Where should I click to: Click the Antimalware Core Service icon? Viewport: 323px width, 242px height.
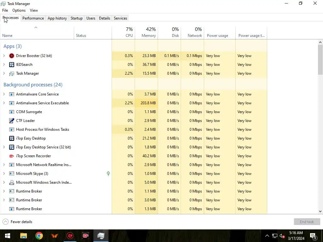(12, 94)
